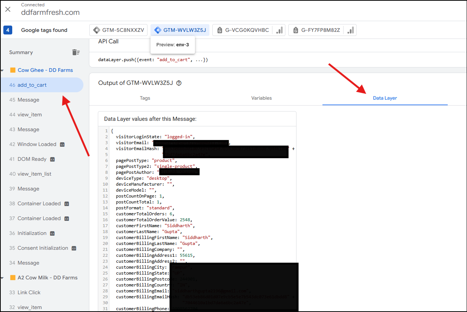This screenshot has width=467, height=312.
Task: Click the pagePostType2 "single-product" line
Action: (x=157, y=166)
